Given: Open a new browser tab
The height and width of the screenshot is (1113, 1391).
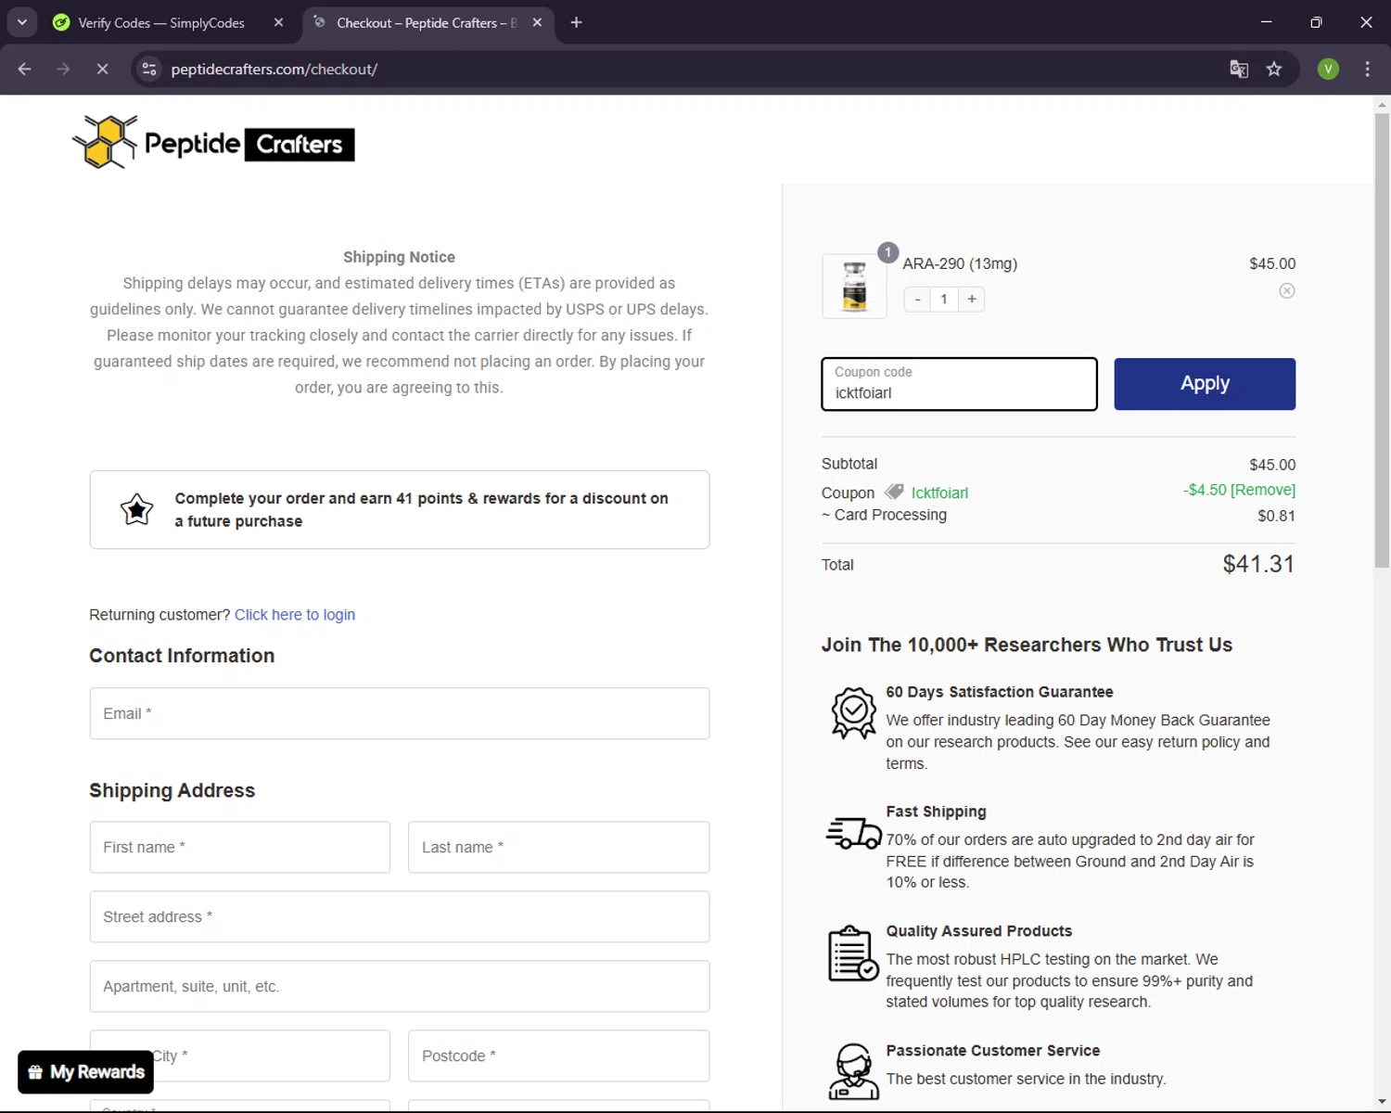Looking at the screenshot, I should tap(576, 22).
